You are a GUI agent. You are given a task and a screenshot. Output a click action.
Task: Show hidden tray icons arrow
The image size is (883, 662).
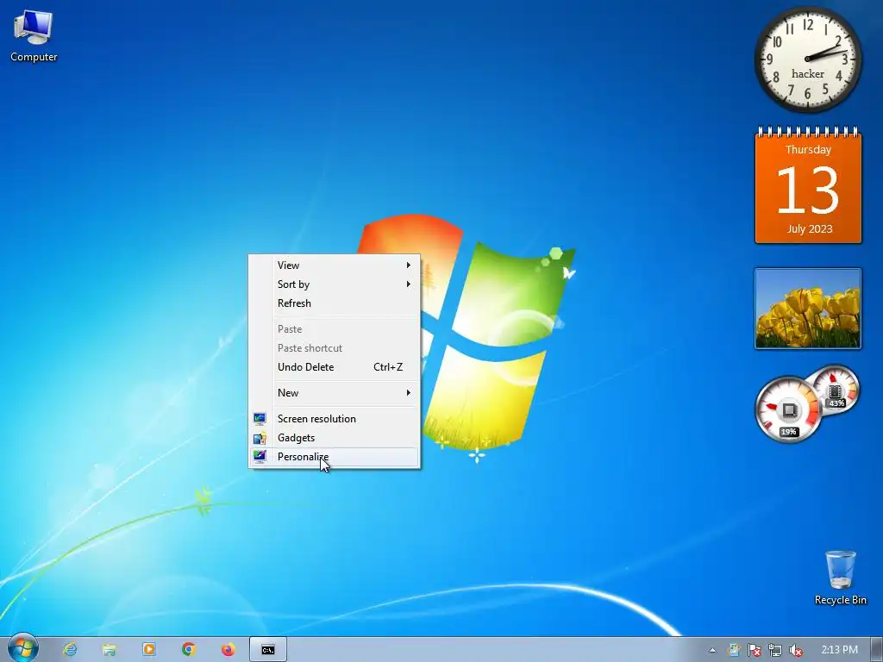[712, 650]
